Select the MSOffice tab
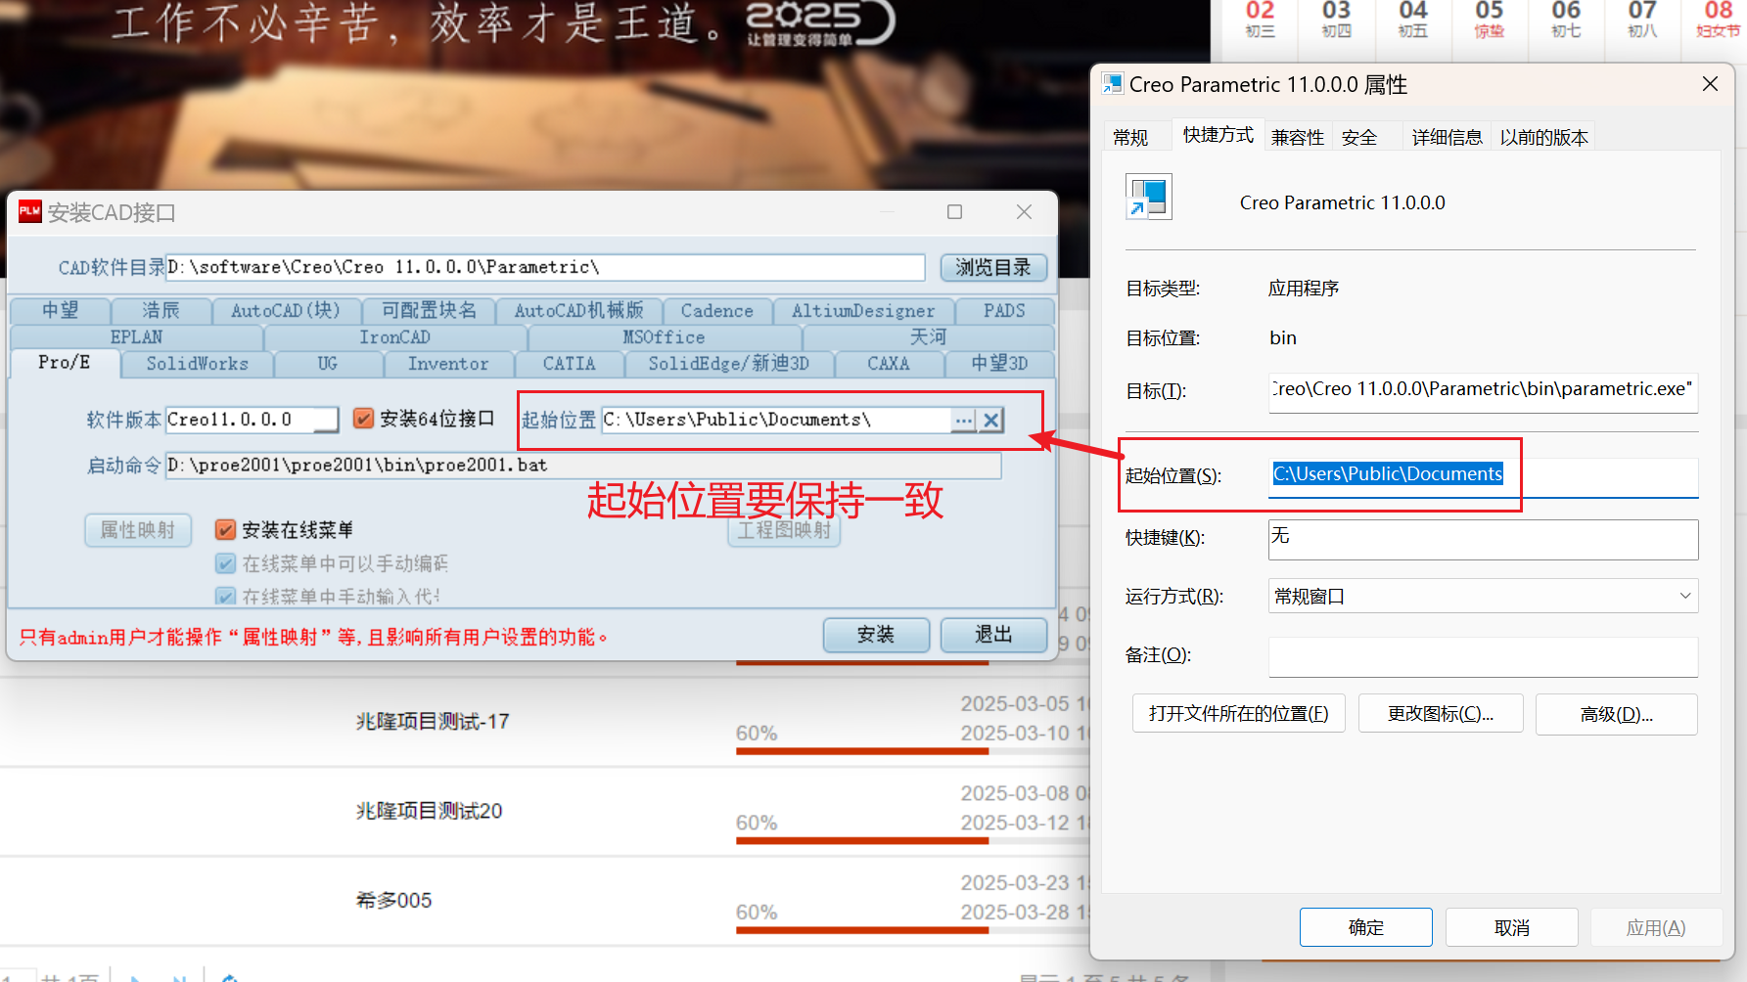Viewport: 1747px width, 982px height. [x=664, y=337]
